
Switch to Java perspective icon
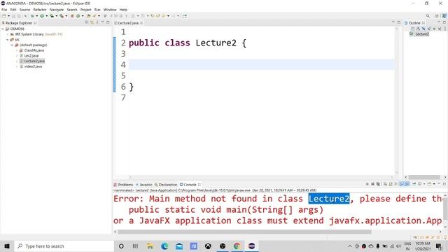click(444, 15)
